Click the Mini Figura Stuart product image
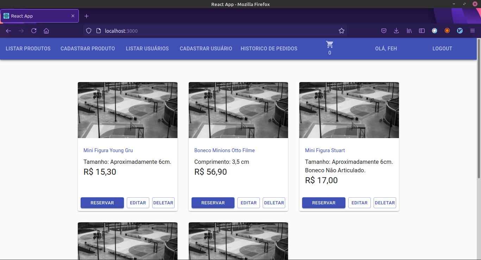 pyautogui.click(x=349, y=110)
